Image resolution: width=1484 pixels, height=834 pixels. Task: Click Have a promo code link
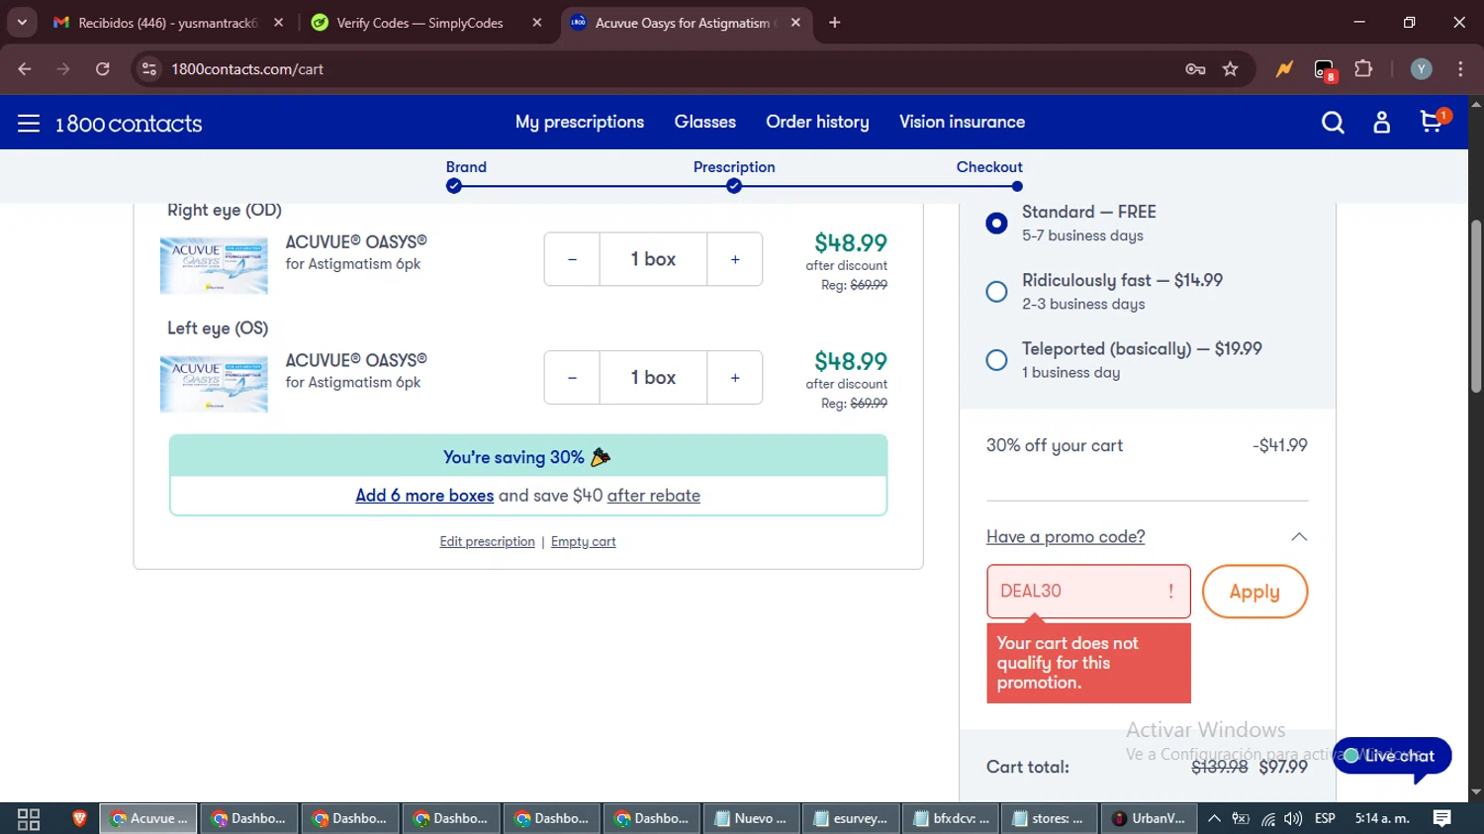pyautogui.click(x=1066, y=536)
